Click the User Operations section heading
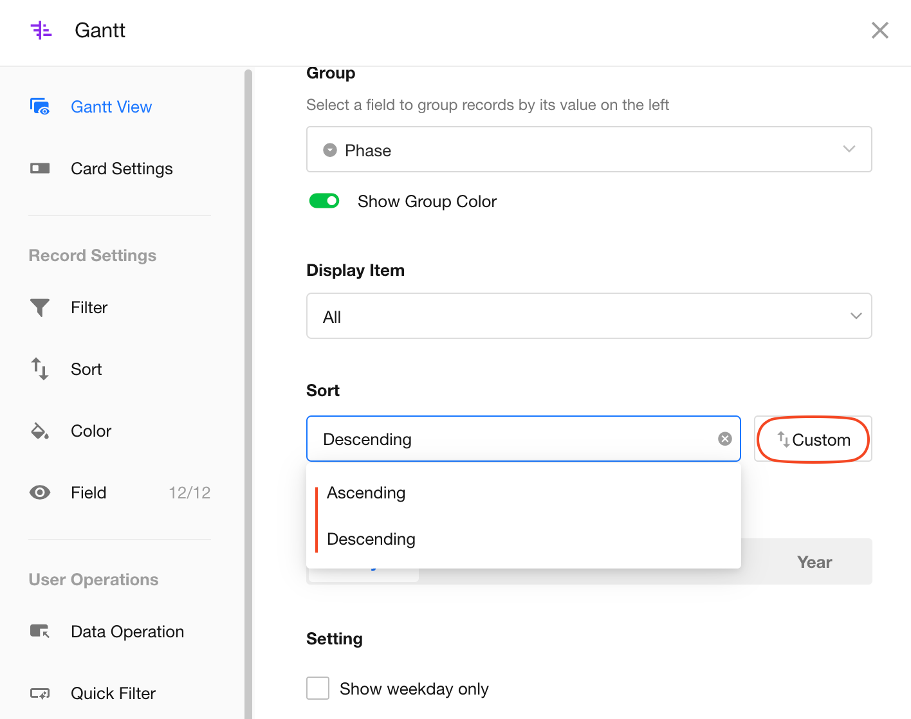This screenshot has height=719, width=911. [93, 579]
